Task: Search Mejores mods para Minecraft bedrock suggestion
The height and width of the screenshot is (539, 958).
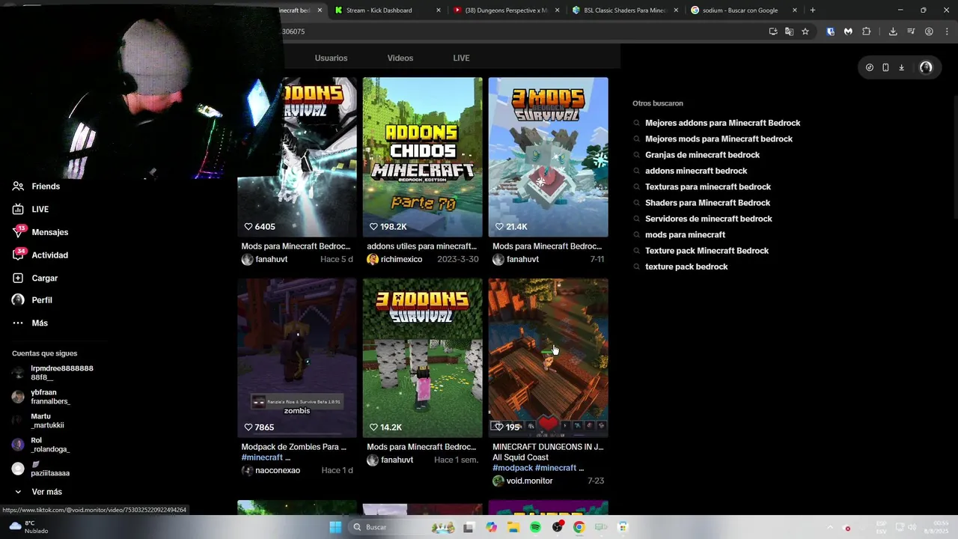Action: pos(718,139)
